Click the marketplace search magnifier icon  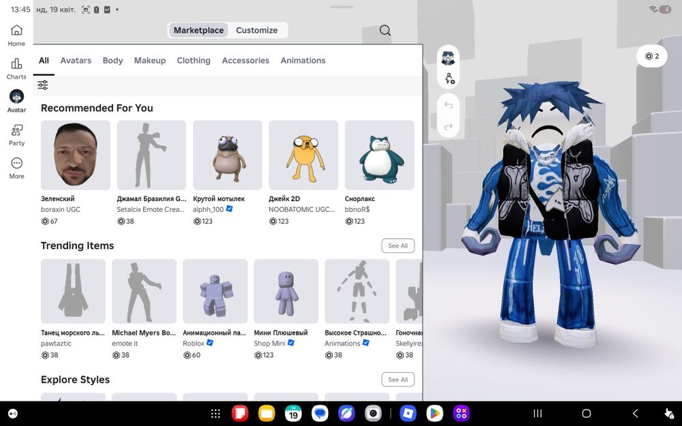385,30
